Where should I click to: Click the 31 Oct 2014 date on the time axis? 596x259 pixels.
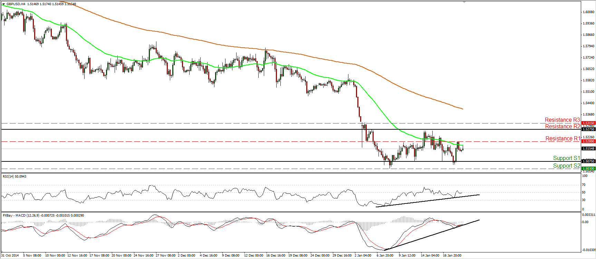(10, 256)
